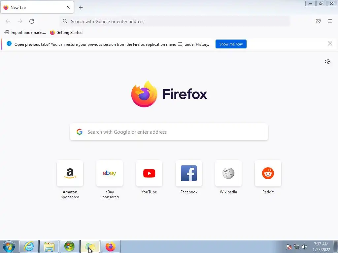Open Action Center flag tray icon

point(289,247)
